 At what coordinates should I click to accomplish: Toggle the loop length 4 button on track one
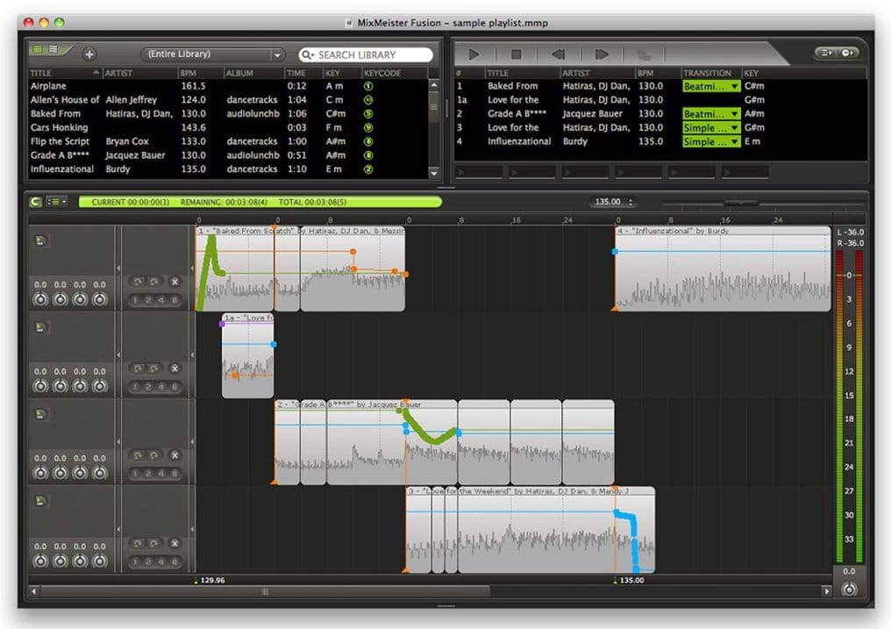click(x=162, y=301)
